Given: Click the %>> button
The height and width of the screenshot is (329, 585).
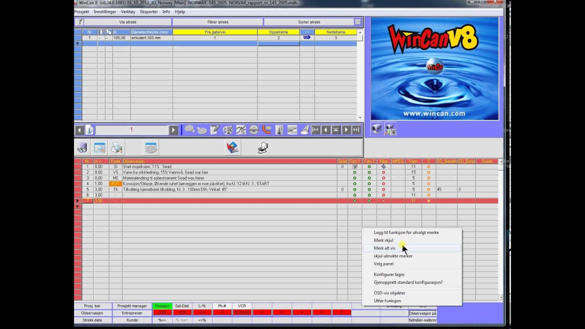Looking at the screenshot, I should [162, 320].
